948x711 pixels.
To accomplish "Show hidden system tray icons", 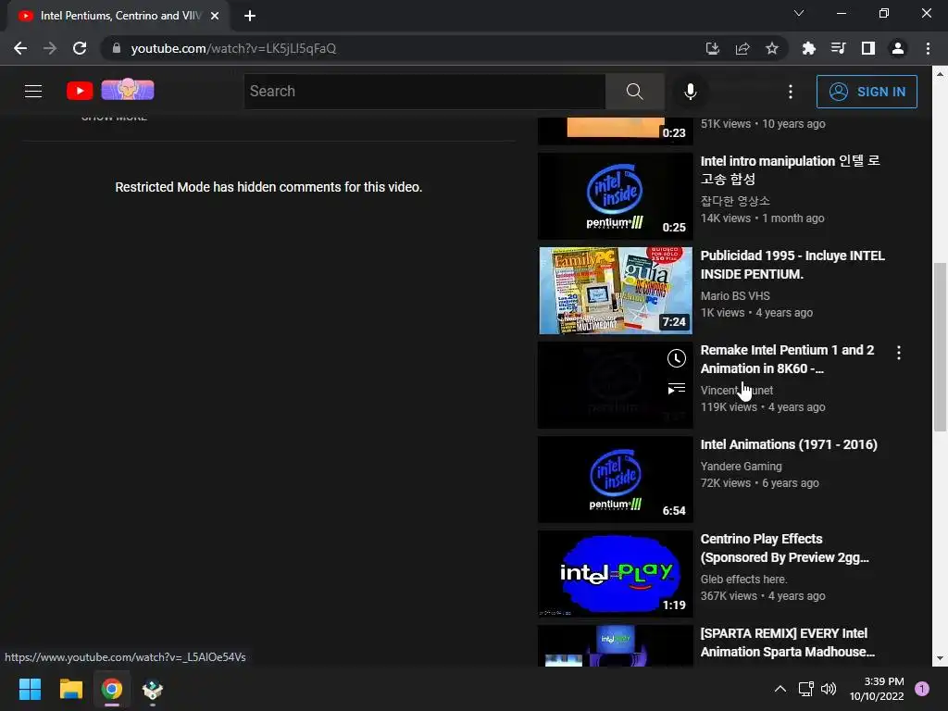I will [x=780, y=689].
